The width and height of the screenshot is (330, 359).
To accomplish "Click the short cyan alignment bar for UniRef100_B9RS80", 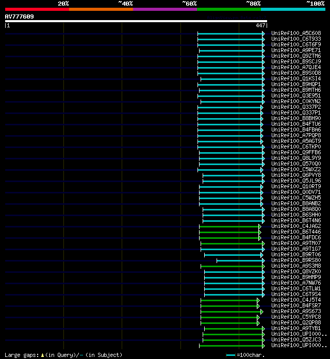I will click(x=241, y=260).
